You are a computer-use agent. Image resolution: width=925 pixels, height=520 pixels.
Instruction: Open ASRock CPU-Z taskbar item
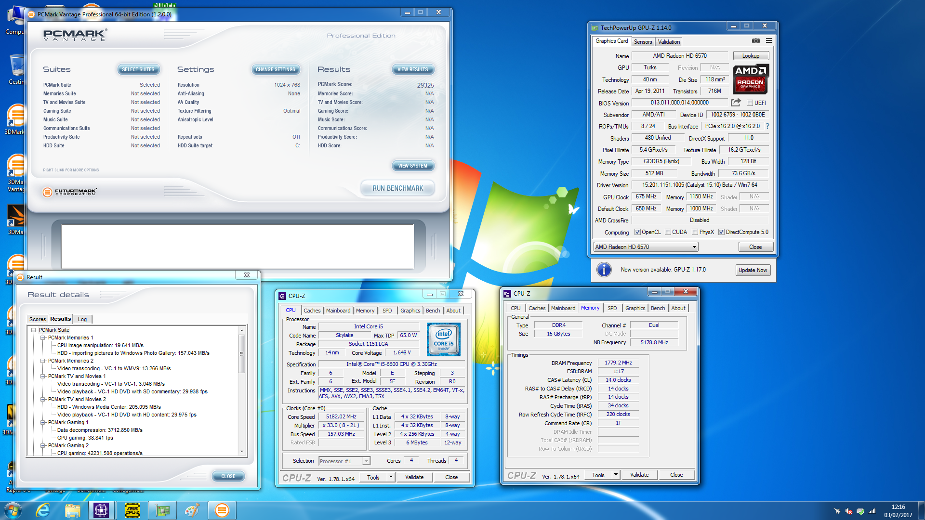pyautogui.click(x=132, y=510)
